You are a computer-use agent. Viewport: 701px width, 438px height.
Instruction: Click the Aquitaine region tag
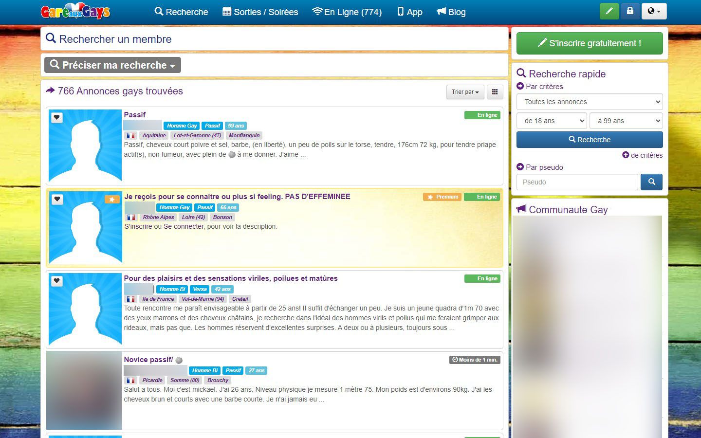[154, 136]
